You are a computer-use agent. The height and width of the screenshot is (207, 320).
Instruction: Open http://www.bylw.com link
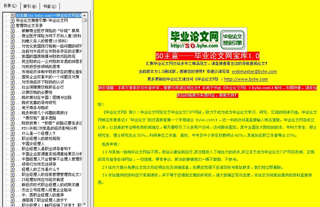[246, 79]
